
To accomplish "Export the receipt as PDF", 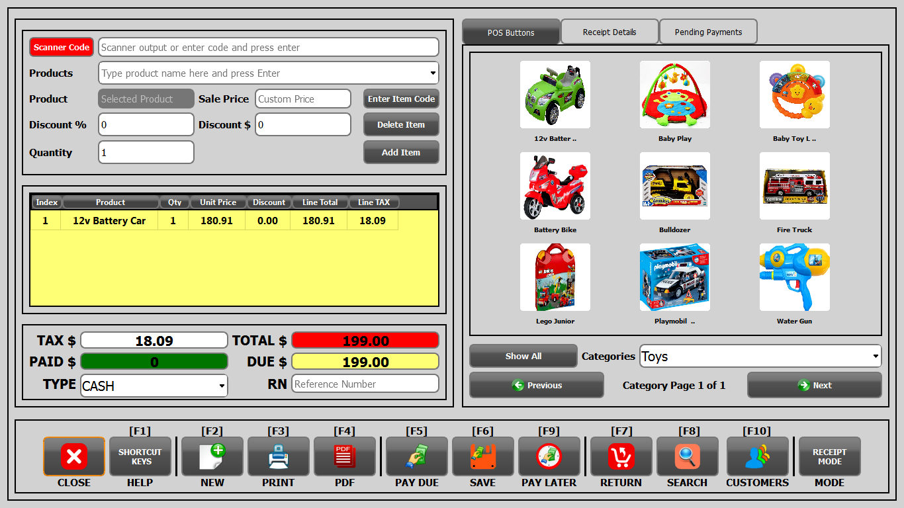I will (x=345, y=456).
